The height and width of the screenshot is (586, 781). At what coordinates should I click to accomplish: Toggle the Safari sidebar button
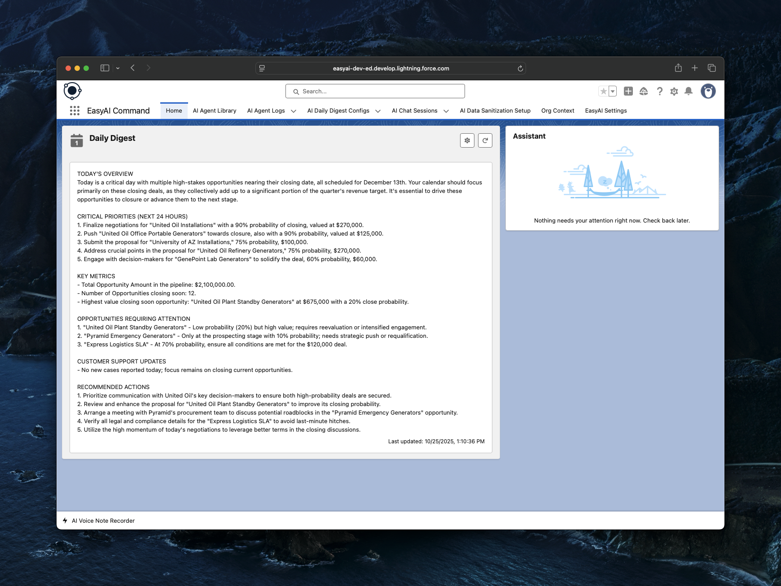pos(105,68)
